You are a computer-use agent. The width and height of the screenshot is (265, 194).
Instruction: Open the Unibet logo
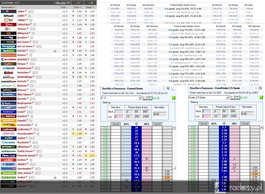(x=9, y=177)
